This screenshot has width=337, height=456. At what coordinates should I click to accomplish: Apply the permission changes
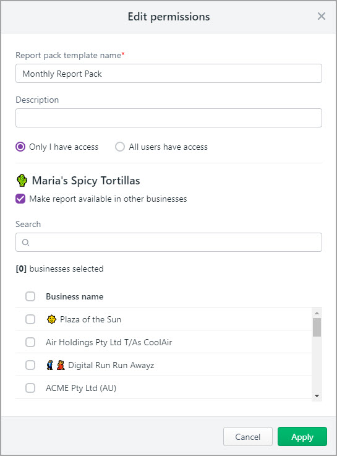tap(302, 437)
